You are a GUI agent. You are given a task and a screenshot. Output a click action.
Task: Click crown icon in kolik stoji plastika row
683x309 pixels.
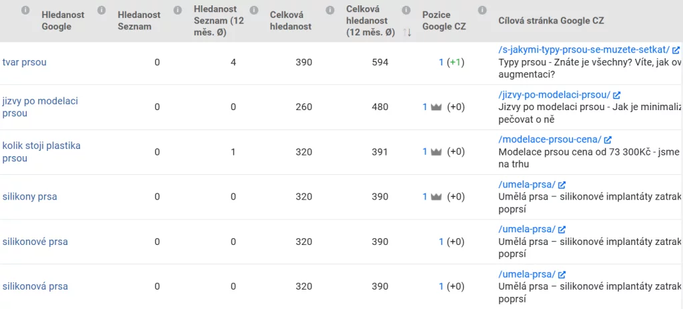tap(437, 152)
